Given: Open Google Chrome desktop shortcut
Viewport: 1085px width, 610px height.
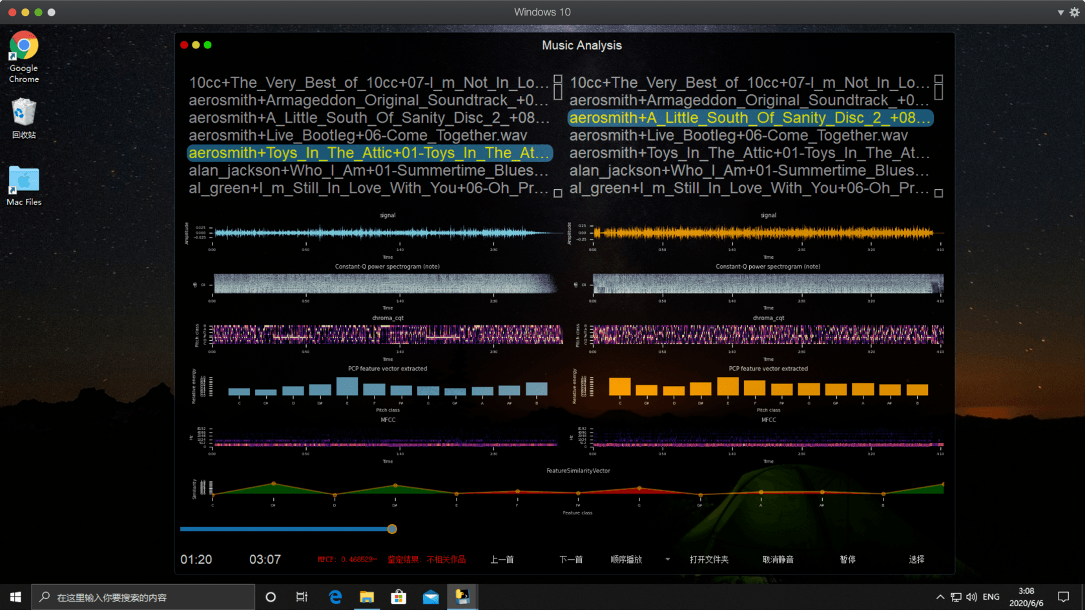Looking at the screenshot, I should pyautogui.click(x=24, y=57).
